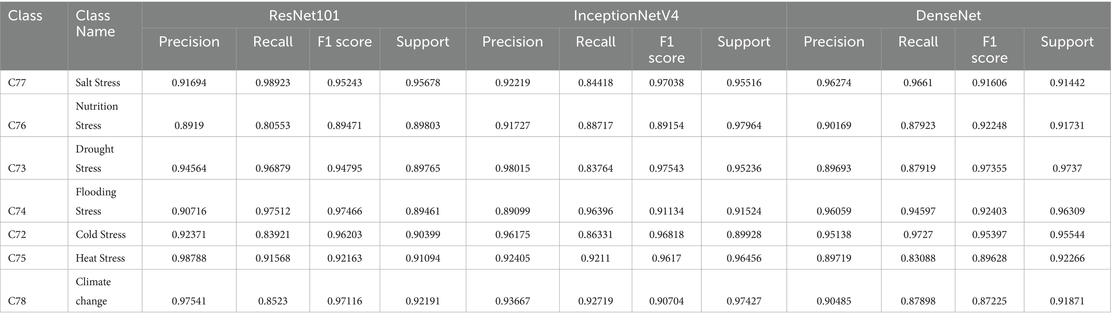1111x319 pixels.
Task: Select the F1 score header under ResNet101
Action: click(344, 42)
